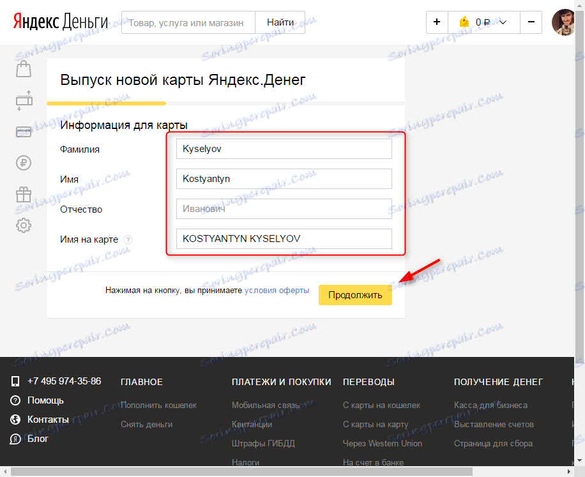Image resolution: width=585 pixels, height=477 pixels.
Task: Open the условия оферты link
Action: point(277,290)
